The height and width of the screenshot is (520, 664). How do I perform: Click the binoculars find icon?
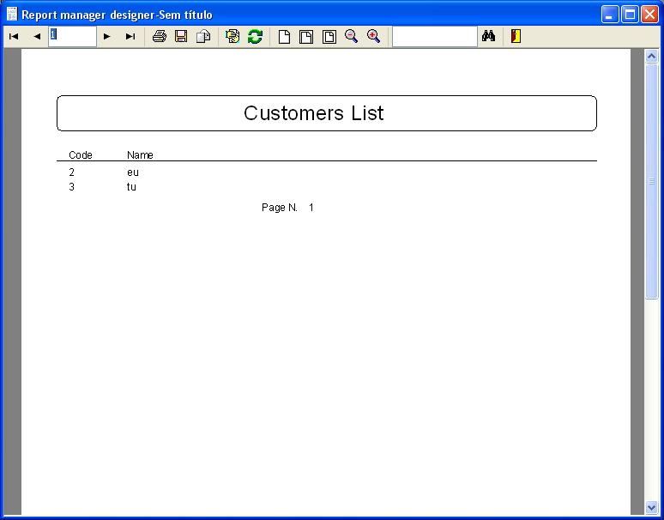(488, 36)
